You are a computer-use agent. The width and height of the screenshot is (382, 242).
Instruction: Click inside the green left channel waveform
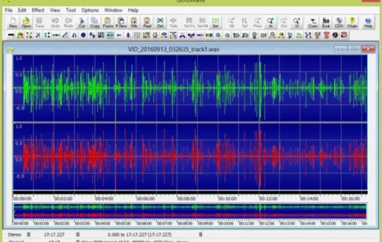[190, 89]
